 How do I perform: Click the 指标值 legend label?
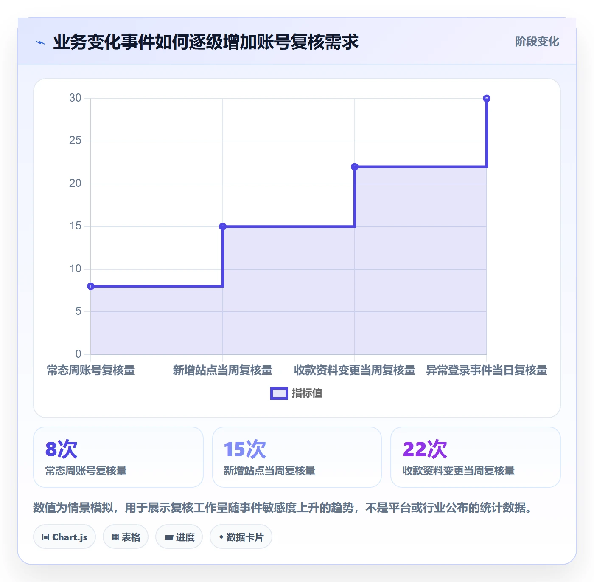[x=307, y=393]
